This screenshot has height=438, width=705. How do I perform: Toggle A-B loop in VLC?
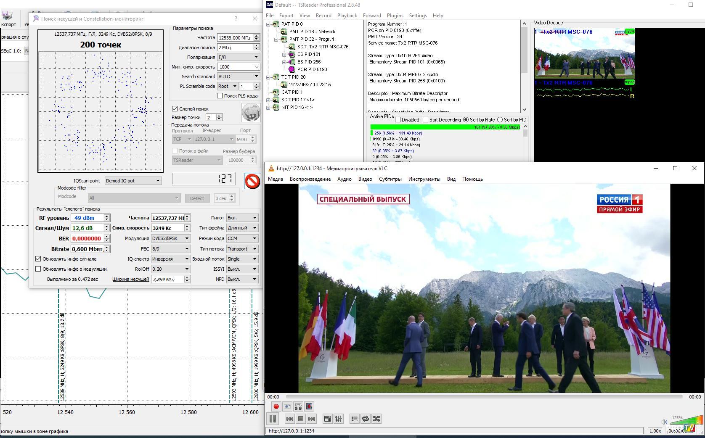298,406
